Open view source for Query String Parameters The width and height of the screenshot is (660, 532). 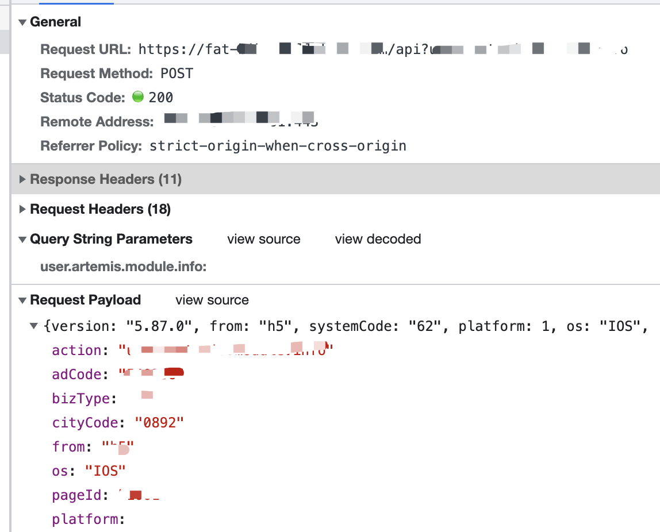coord(263,239)
